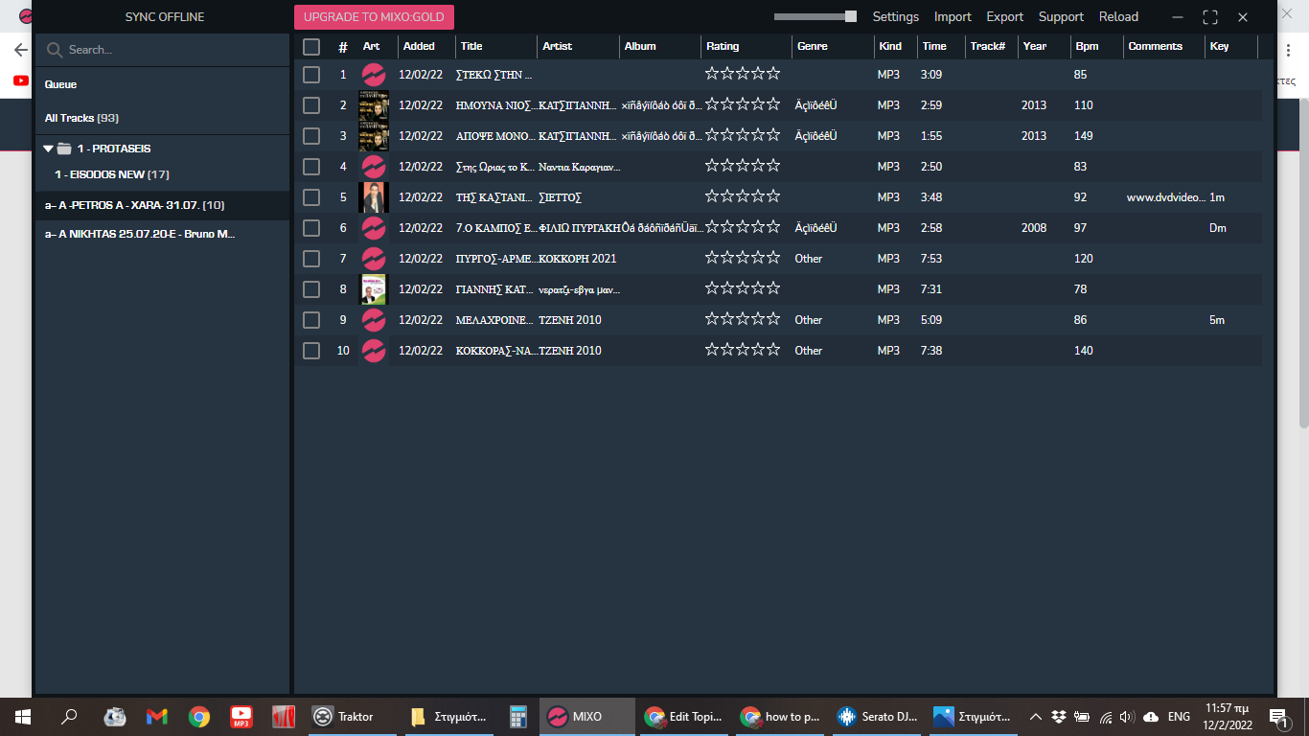Click the Dropbox icon in system tray
Viewport: 1309px width, 736px height.
(x=1058, y=716)
